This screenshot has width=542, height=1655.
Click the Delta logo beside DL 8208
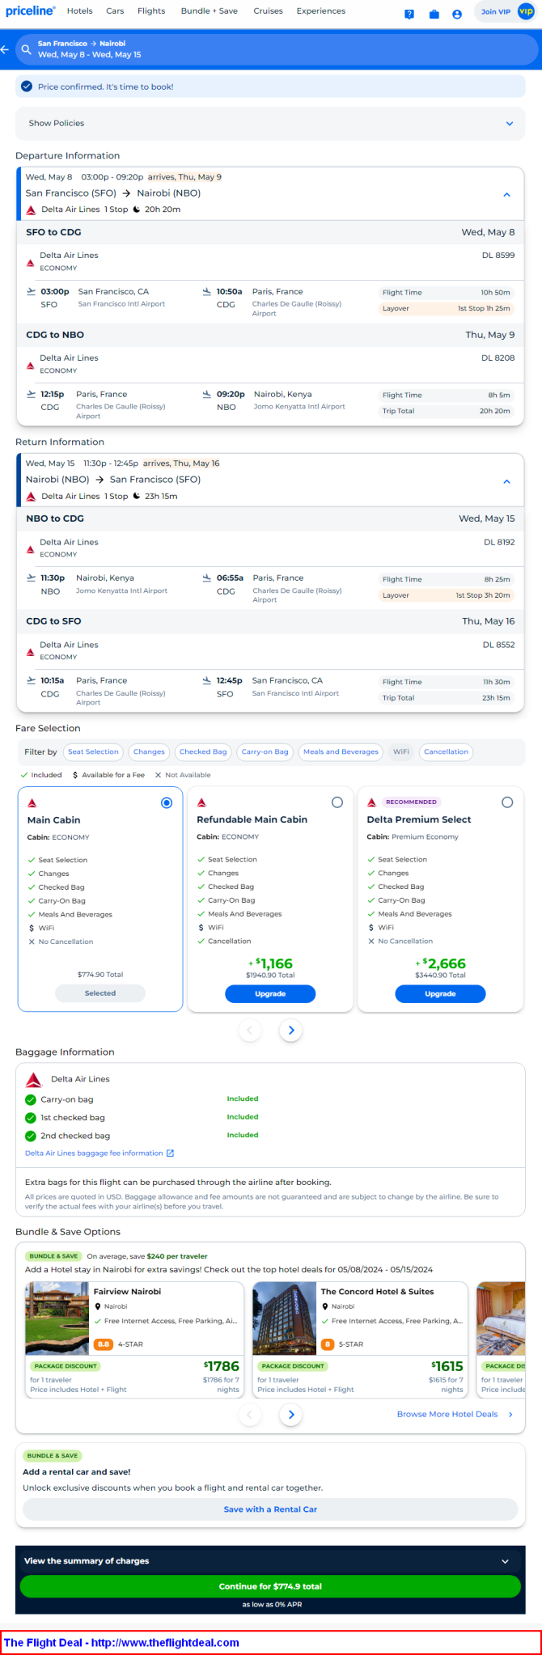tap(31, 366)
